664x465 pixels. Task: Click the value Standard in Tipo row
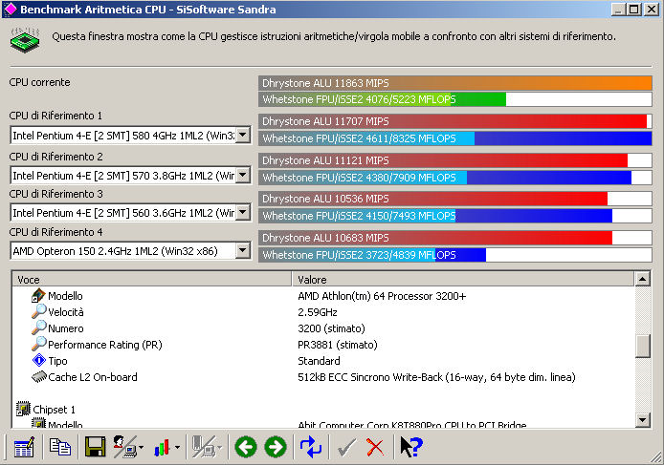319,361
